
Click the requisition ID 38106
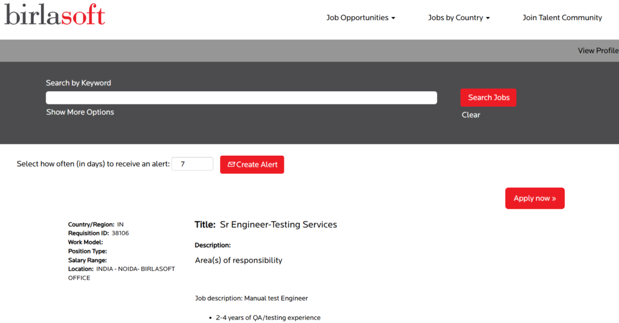point(120,233)
